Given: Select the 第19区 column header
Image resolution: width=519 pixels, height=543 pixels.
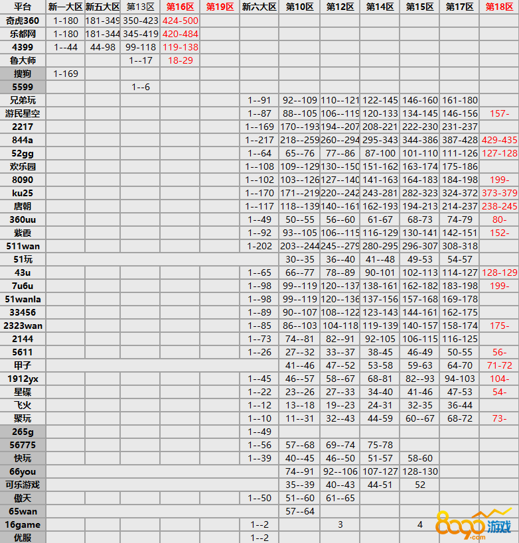Looking at the screenshot, I should [220, 7].
